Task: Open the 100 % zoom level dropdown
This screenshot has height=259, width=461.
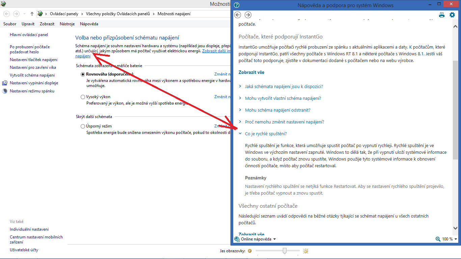Action: 456,239
